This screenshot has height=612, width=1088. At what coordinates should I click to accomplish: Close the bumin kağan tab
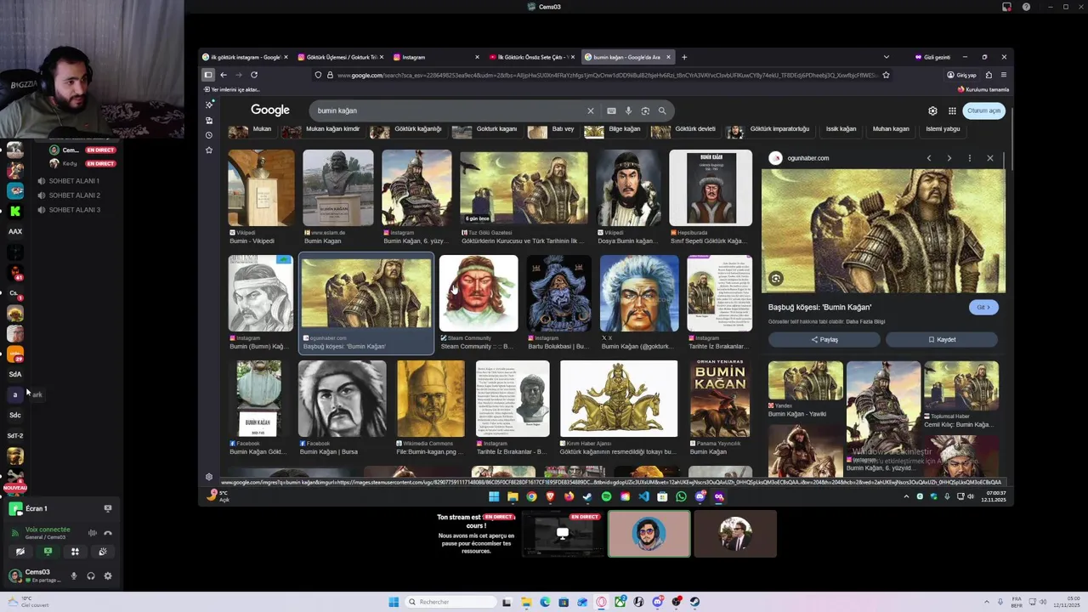[x=668, y=57]
